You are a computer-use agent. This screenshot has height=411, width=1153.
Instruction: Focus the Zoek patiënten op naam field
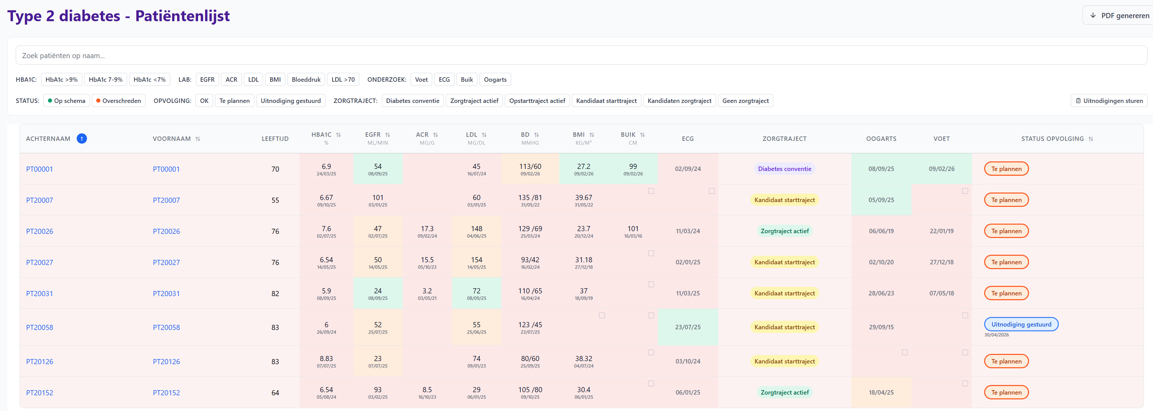(x=581, y=55)
